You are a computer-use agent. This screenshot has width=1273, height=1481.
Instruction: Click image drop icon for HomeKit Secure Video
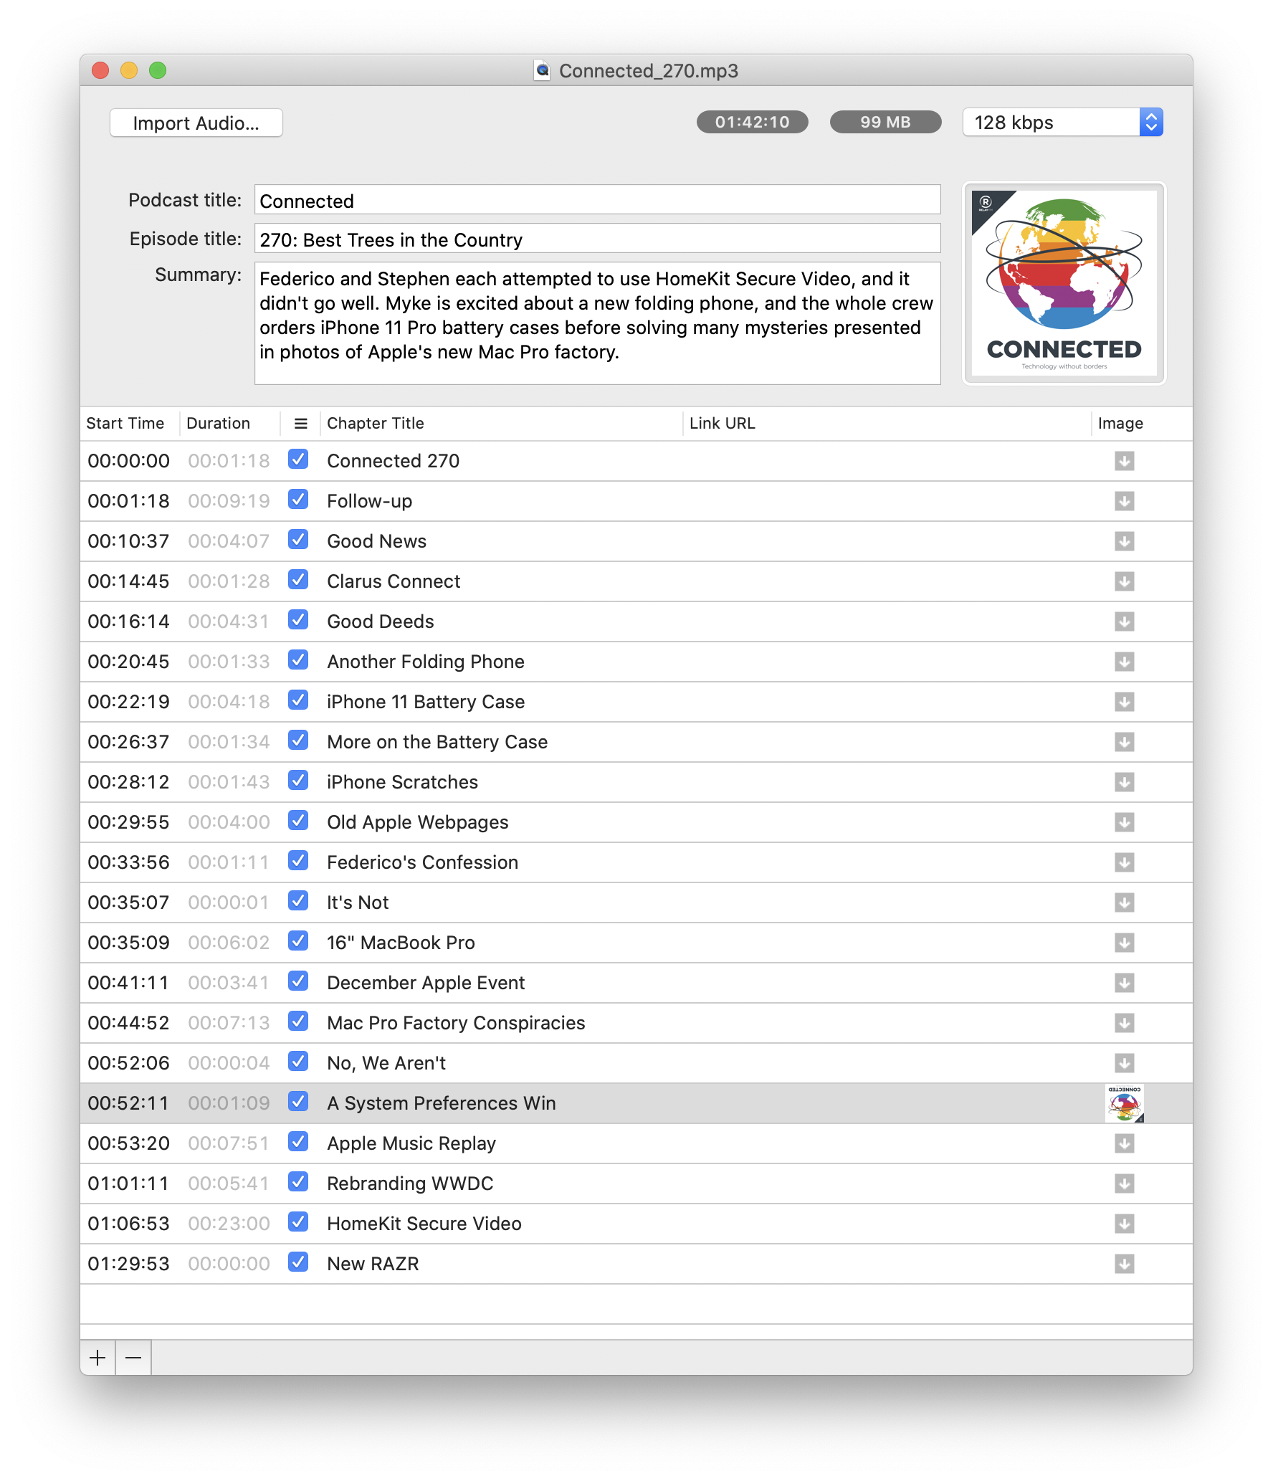pos(1124,1224)
